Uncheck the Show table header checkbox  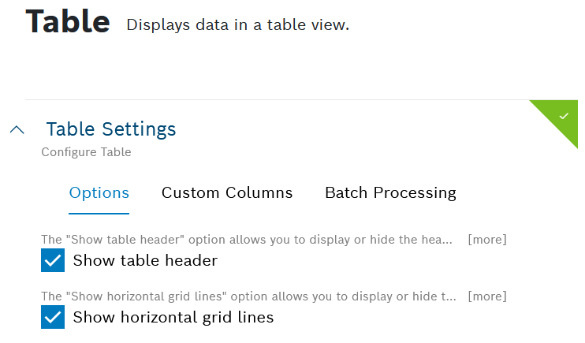53,260
